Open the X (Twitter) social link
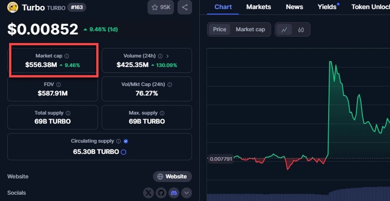The image size is (390, 201). coord(148,193)
